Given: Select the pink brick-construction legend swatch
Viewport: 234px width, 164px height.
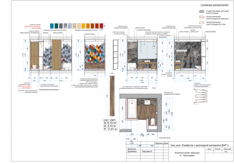Looking at the screenshot, I should pos(201,17).
